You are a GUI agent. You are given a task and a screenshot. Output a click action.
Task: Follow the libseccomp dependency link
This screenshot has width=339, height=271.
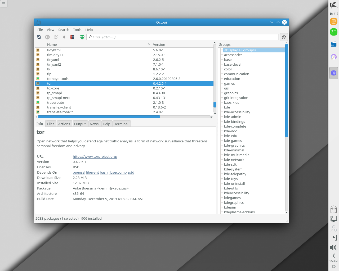click(x=118, y=172)
